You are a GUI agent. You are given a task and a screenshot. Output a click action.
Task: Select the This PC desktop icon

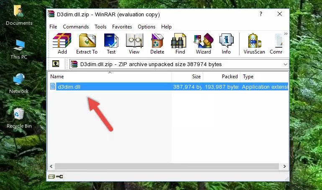click(x=19, y=49)
